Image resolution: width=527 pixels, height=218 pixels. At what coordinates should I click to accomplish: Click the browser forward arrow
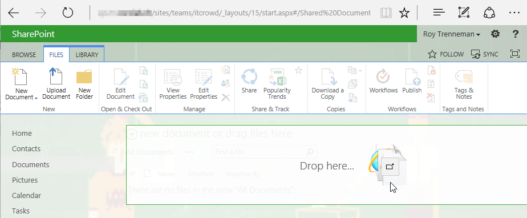point(41,13)
